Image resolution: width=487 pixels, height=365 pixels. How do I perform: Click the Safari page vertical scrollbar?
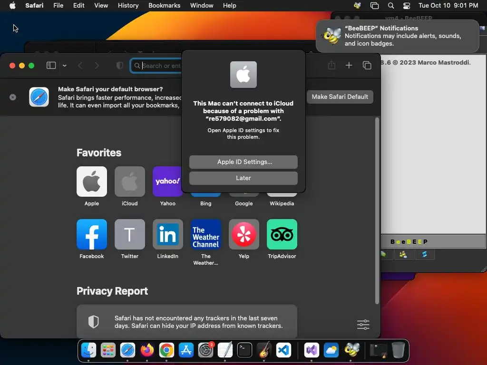pos(377,211)
